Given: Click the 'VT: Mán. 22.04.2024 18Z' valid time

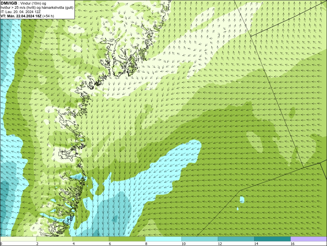Looking at the screenshot, I should pyautogui.click(x=21, y=16).
